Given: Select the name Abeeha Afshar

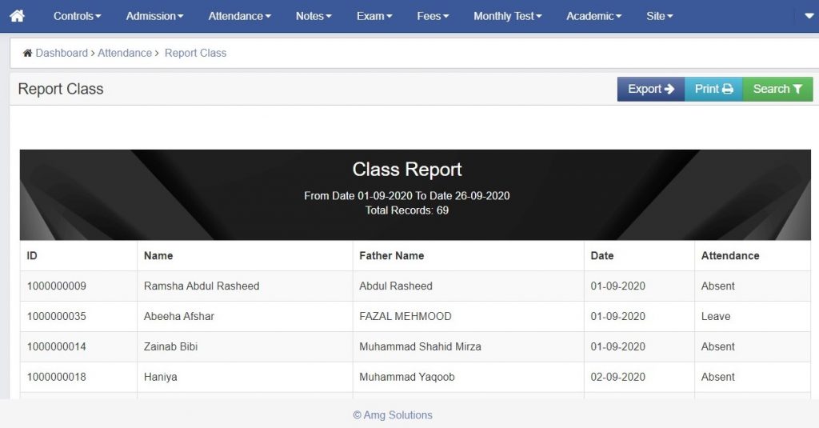Looking at the screenshot, I should tap(179, 316).
